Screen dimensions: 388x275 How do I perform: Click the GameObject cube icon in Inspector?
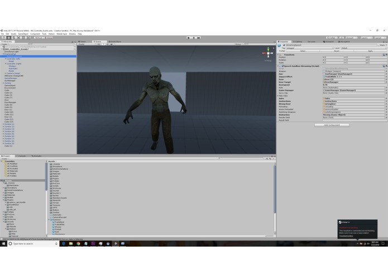(x=279, y=46)
